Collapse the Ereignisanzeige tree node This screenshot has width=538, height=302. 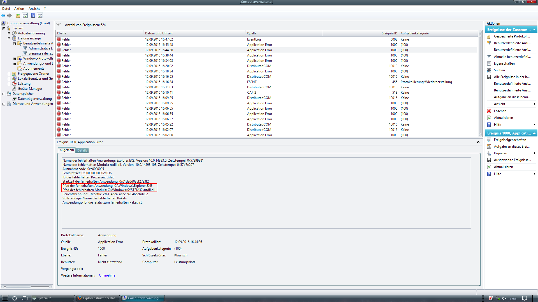[9, 39]
